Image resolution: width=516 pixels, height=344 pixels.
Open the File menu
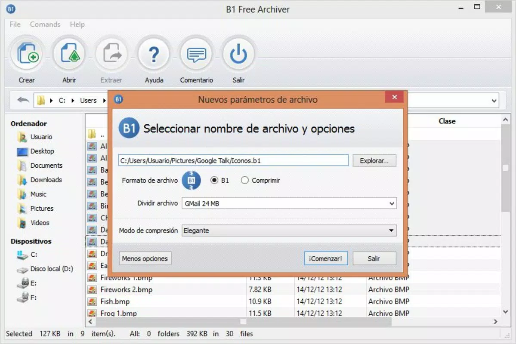point(15,25)
